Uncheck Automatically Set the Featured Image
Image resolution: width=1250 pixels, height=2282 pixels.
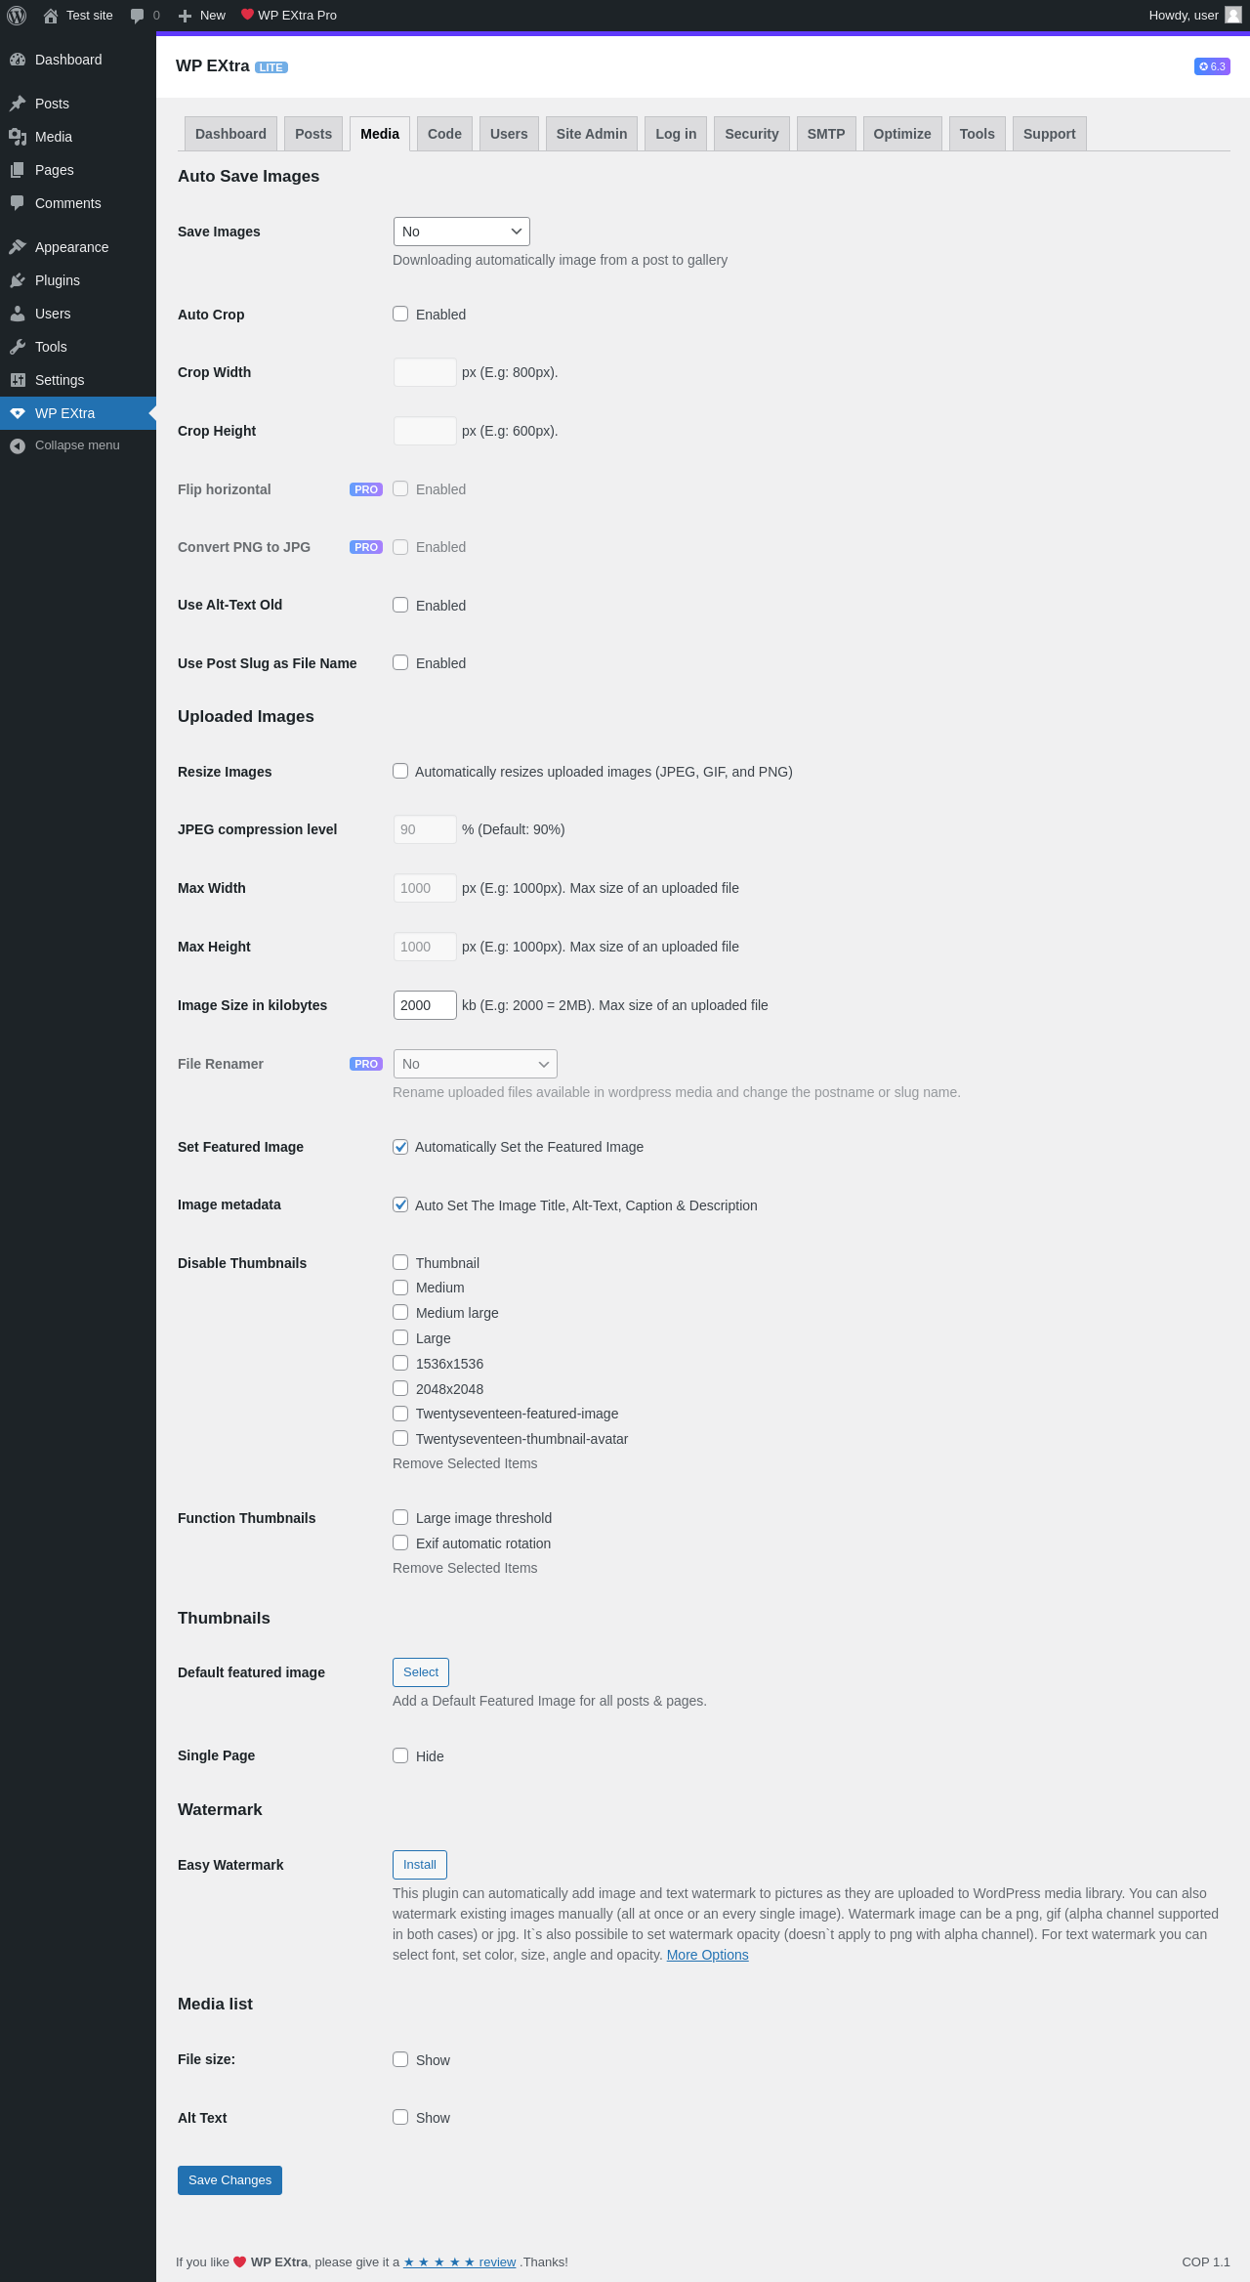400,1147
